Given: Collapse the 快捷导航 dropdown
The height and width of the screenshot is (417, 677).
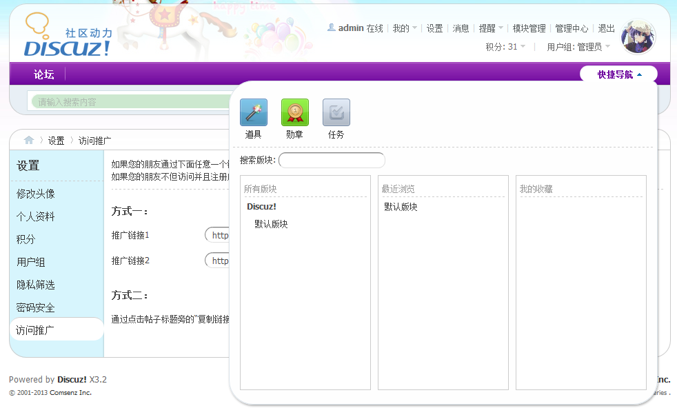Looking at the screenshot, I should (x=619, y=74).
